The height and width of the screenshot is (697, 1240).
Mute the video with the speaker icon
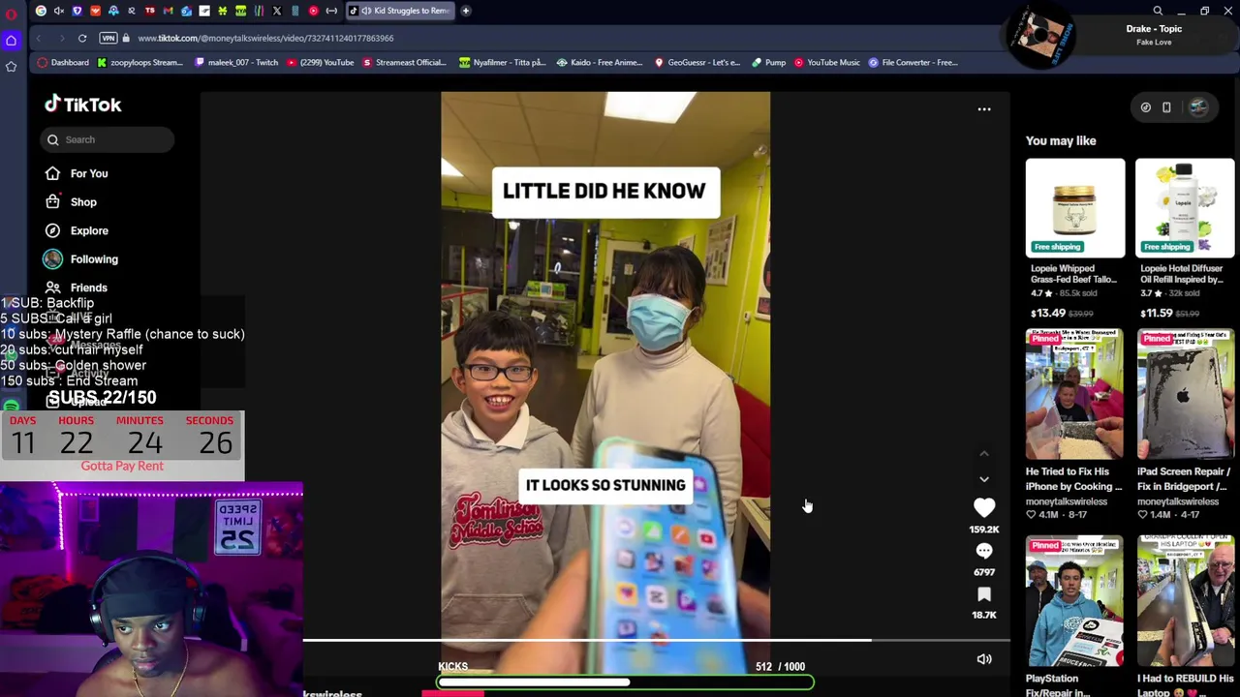pos(984,659)
